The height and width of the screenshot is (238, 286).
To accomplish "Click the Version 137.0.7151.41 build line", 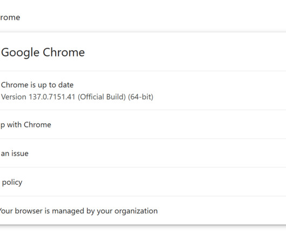I will (77, 97).
